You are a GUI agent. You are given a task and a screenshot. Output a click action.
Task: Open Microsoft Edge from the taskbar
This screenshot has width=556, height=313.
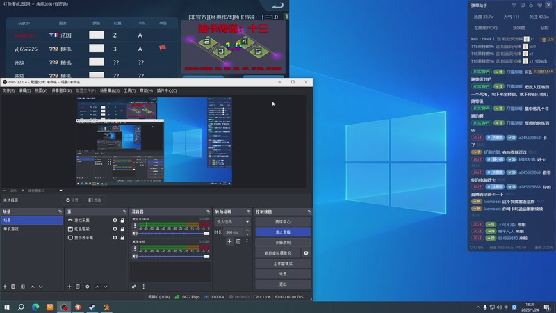coord(35,307)
